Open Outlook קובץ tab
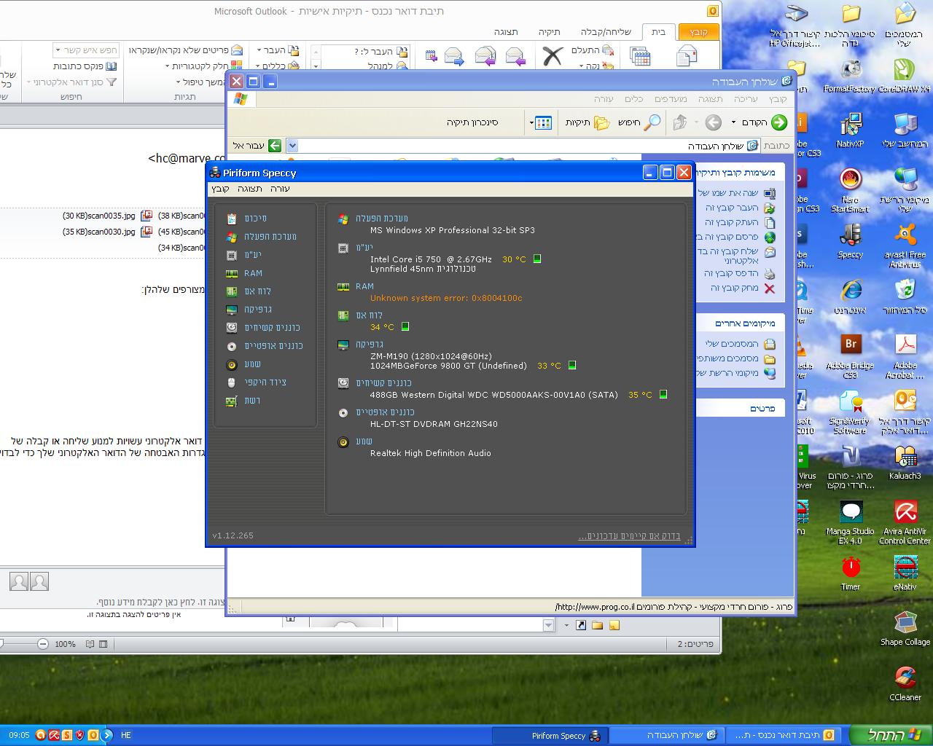Screen dimensions: 933x746 point(698,32)
